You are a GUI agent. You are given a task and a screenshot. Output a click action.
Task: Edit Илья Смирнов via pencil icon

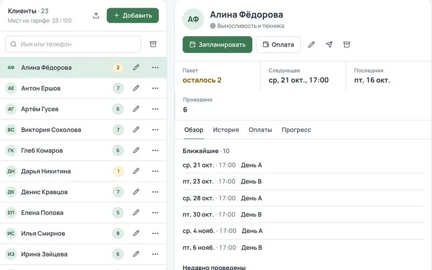click(x=136, y=233)
